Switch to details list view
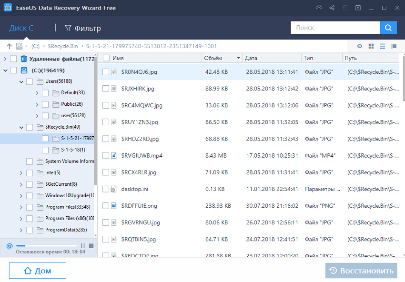This screenshot has height=282, width=405. 383,46
